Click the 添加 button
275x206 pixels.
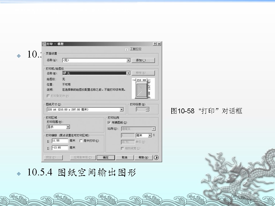click(145, 60)
